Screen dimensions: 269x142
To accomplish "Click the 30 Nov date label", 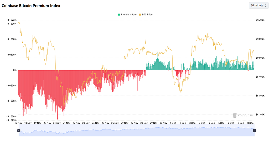I will click(x=163, y=123).
